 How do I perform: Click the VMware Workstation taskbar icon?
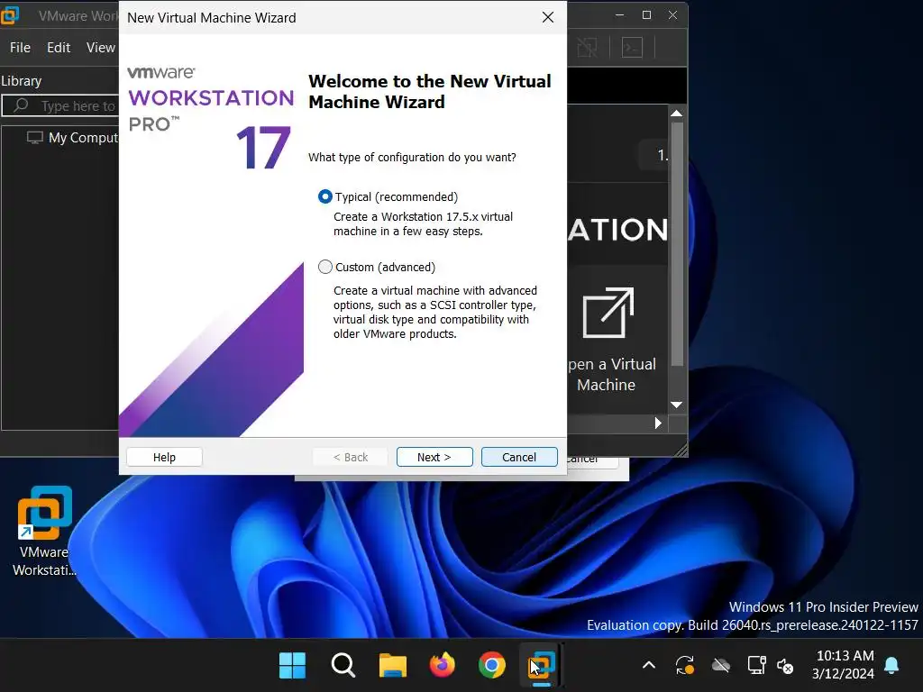(x=542, y=666)
